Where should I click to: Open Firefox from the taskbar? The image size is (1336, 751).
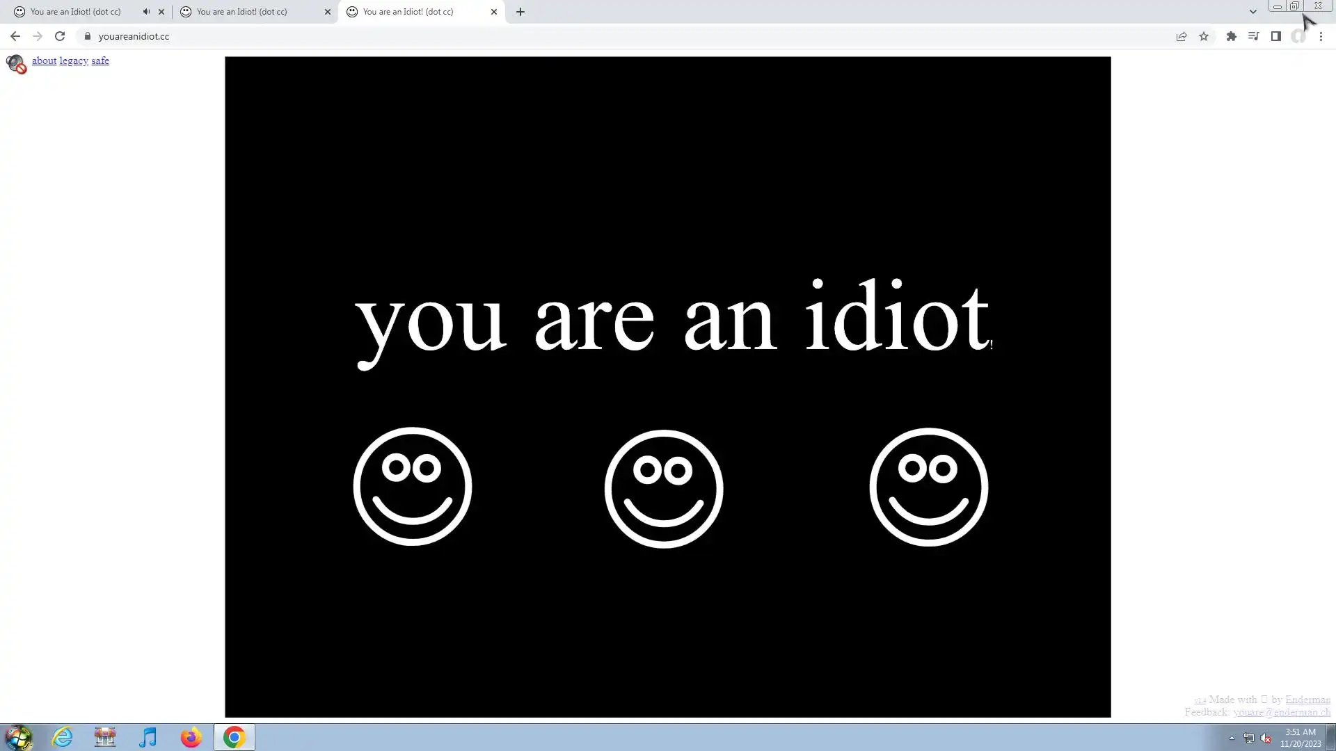click(191, 737)
